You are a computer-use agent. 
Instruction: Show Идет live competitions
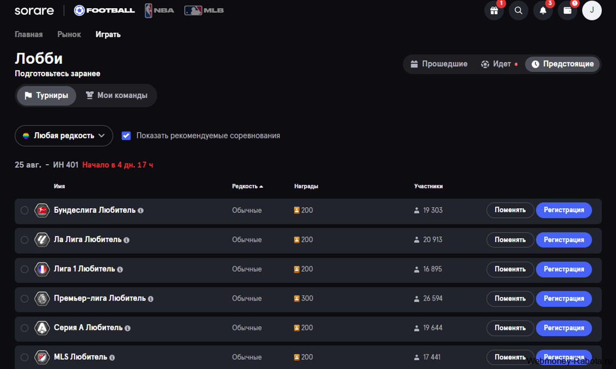point(499,64)
